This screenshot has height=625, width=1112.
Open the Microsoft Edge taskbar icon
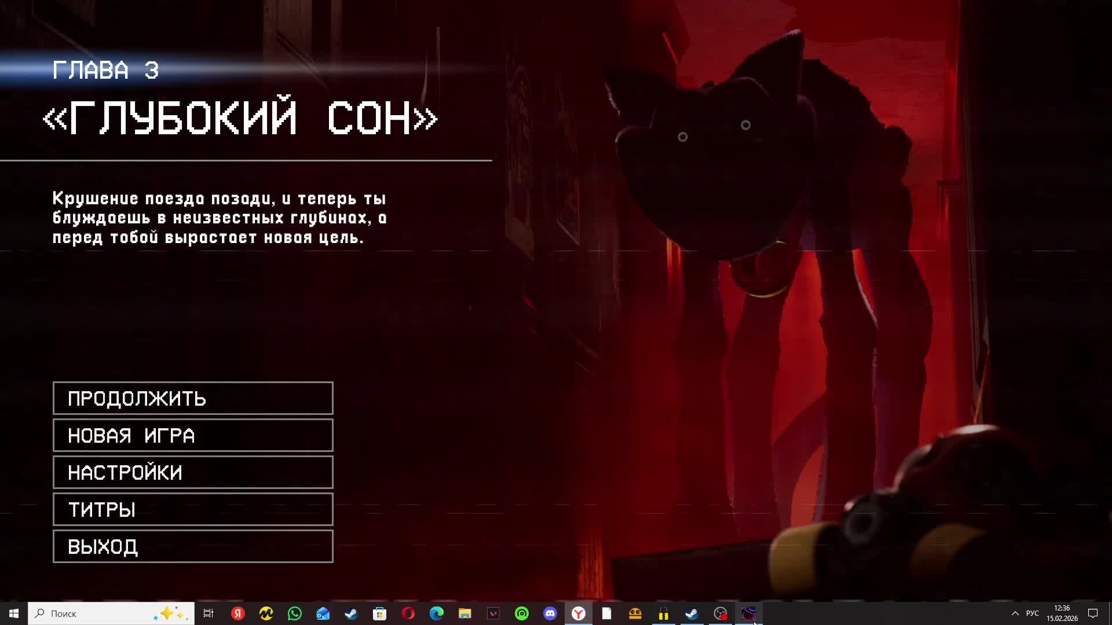[x=437, y=613]
